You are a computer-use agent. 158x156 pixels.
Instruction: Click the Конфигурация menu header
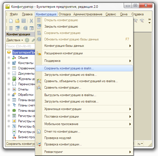tap(46, 14)
